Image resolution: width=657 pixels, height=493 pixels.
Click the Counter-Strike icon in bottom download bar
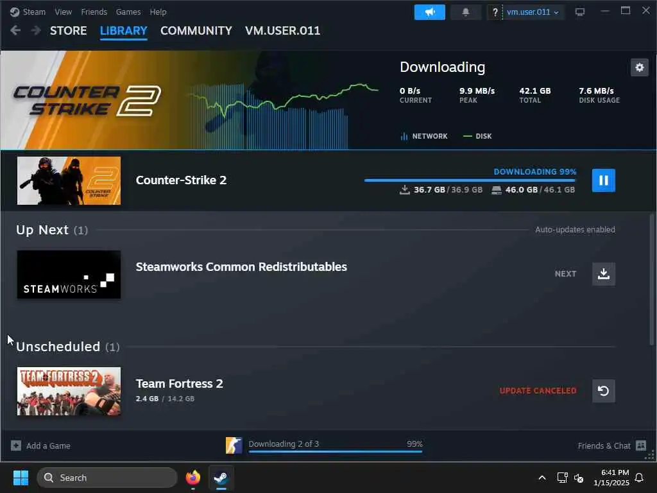click(x=234, y=445)
